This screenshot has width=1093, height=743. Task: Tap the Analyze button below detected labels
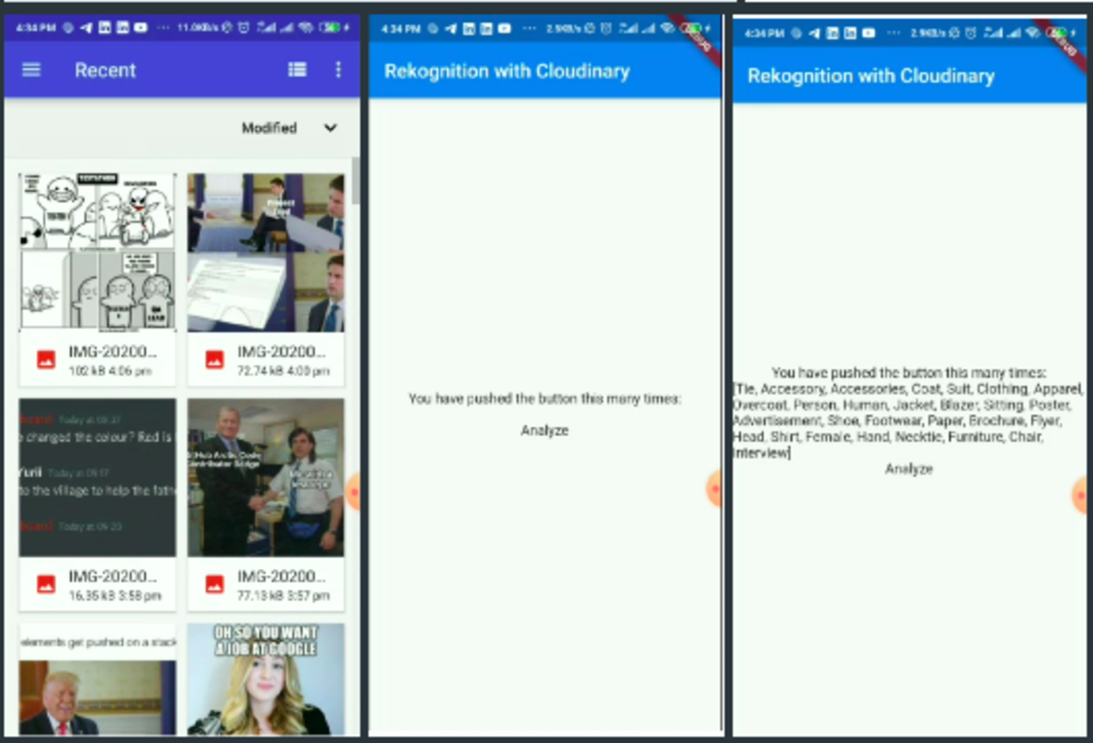pos(909,469)
